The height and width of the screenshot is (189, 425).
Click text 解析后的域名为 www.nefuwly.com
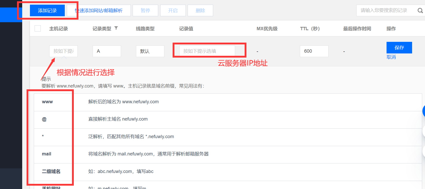(124, 102)
